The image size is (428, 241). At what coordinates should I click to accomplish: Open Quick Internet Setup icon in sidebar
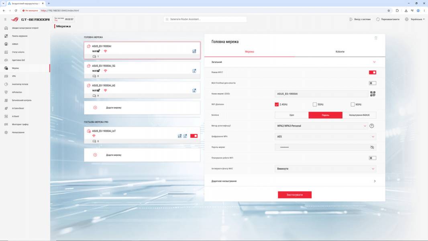6,28
